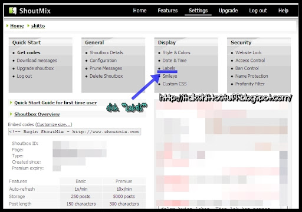Click the Auto-refresh row label
This screenshot has height=212, width=302.
point(22,189)
